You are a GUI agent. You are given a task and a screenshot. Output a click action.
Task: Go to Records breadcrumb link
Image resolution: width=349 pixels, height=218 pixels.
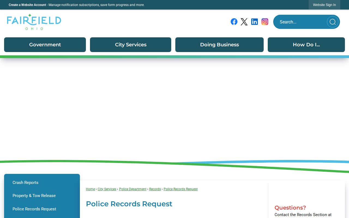point(155,189)
